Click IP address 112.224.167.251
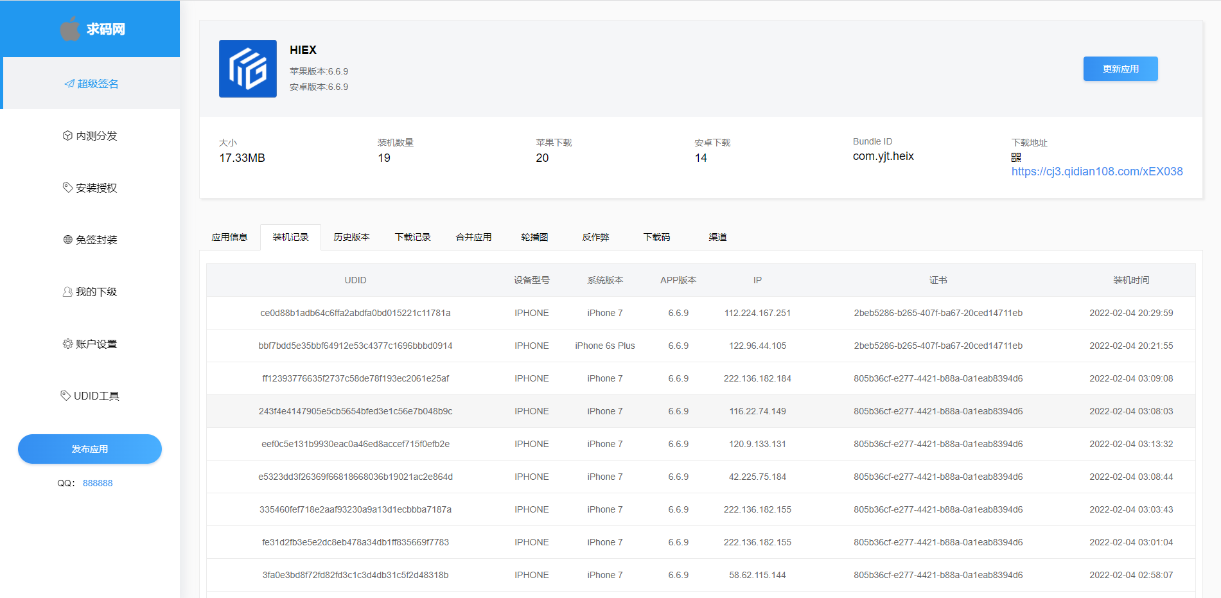The width and height of the screenshot is (1221, 598). tap(757, 313)
